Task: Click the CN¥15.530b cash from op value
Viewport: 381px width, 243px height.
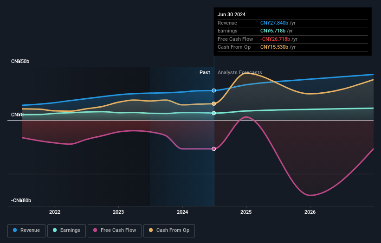Action: [274, 47]
